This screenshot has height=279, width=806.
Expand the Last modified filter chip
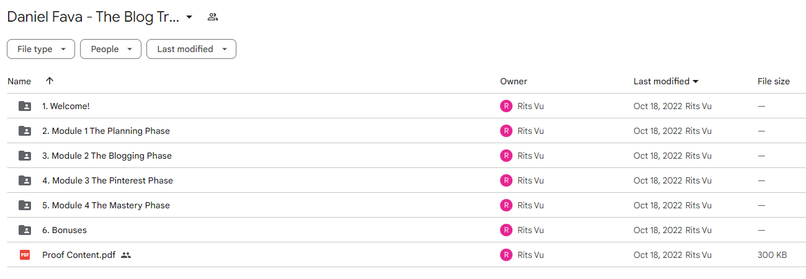191,49
